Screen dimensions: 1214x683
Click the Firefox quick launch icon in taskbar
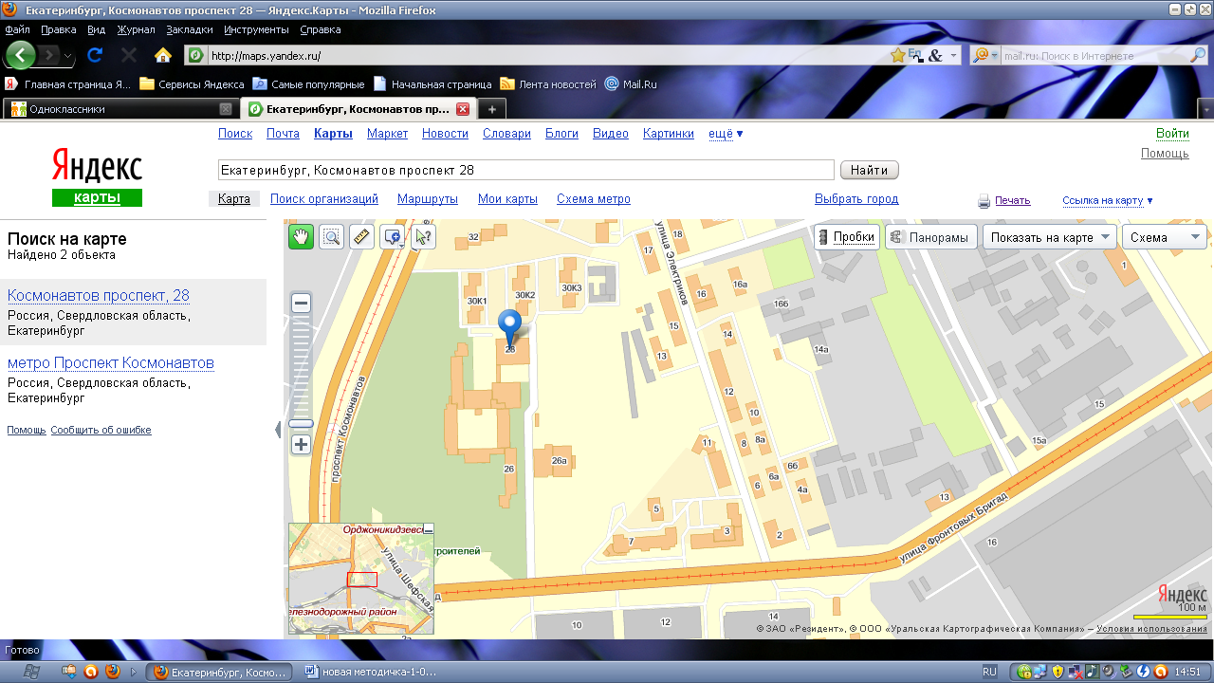pyautogui.click(x=112, y=671)
